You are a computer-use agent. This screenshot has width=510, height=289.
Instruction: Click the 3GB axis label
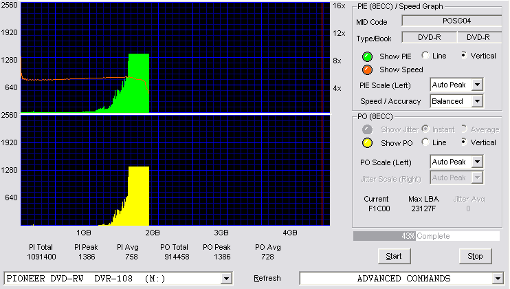(221, 233)
